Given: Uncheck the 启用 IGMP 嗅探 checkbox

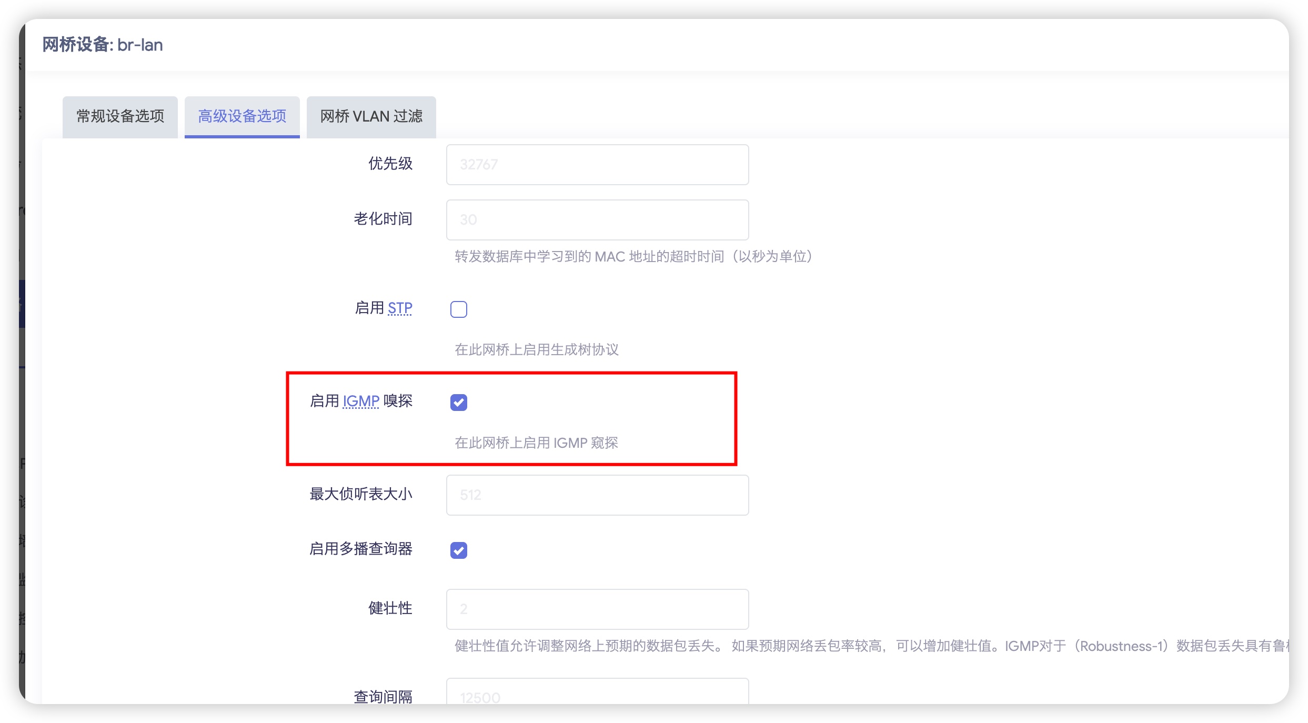Looking at the screenshot, I should tap(458, 402).
